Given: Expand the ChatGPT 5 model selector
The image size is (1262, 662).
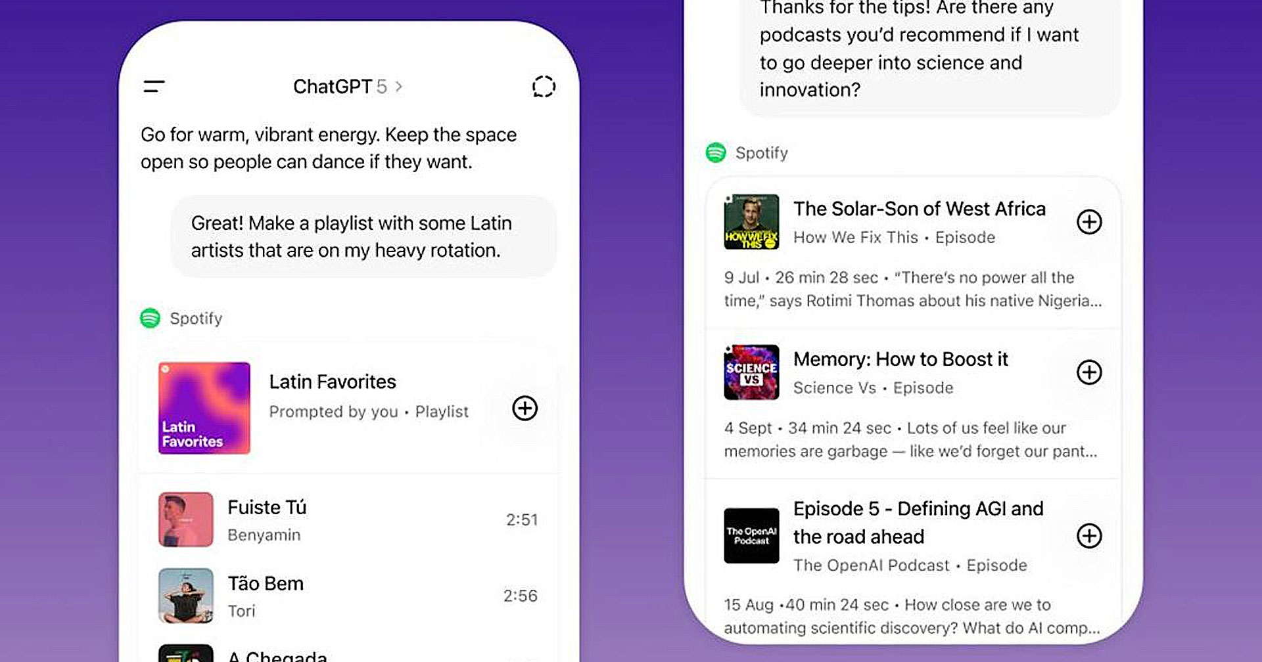Looking at the screenshot, I should pyautogui.click(x=348, y=87).
